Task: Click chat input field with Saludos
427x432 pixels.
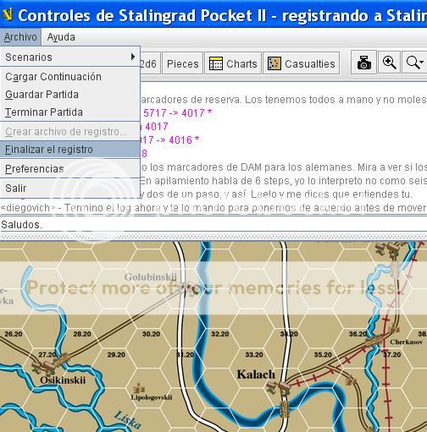Action: tap(213, 225)
